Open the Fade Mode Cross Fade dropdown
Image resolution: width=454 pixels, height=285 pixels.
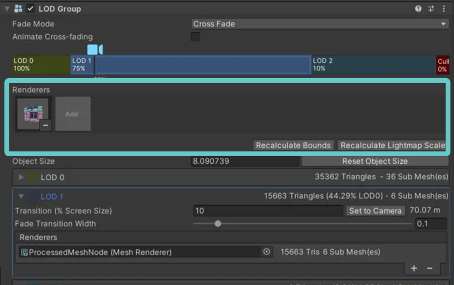click(x=320, y=24)
